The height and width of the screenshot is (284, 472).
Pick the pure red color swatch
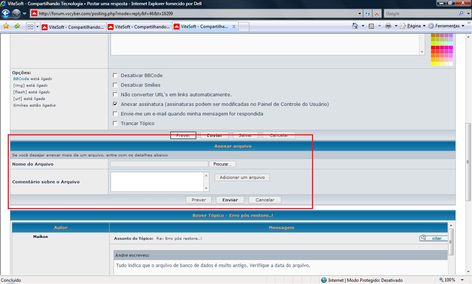click(433, 48)
